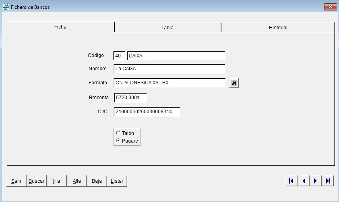Click the BM application icon in title bar
Viewport: 339px width, 202px height.
[x=6, y=7]
